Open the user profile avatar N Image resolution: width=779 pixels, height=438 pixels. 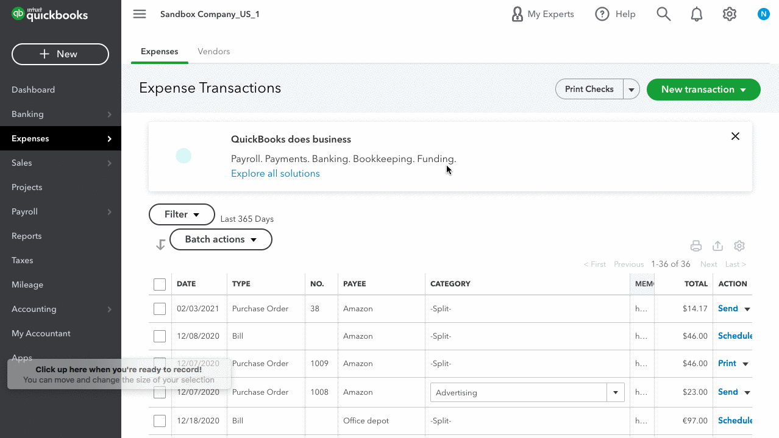click(763, 14)
